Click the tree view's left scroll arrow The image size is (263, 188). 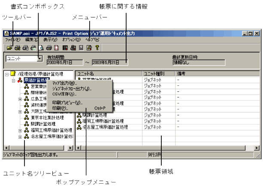(x=6, y=148)
